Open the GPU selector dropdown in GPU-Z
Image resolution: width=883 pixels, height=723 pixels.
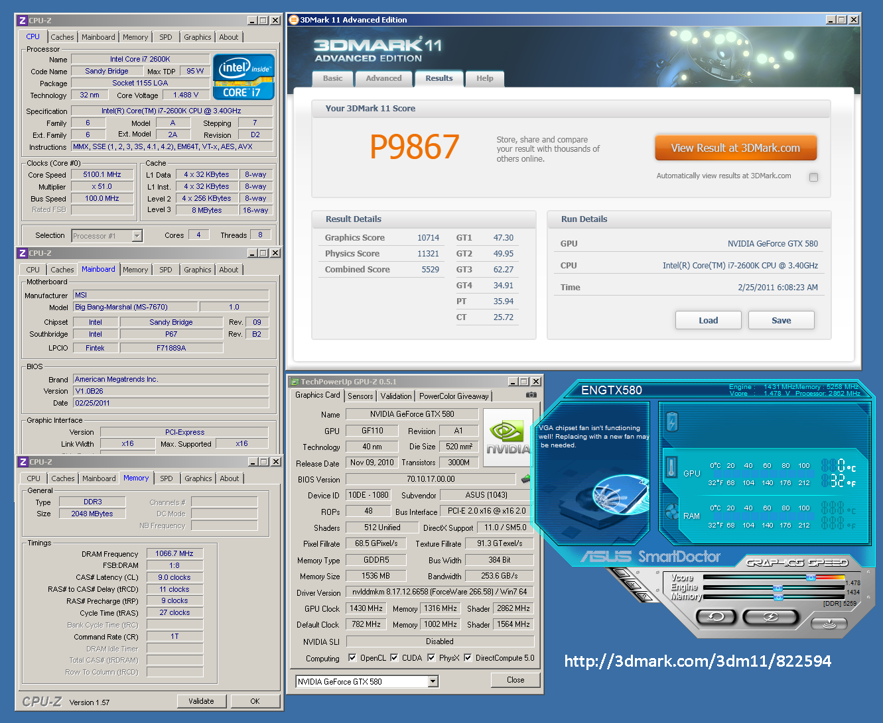point(433,681)
